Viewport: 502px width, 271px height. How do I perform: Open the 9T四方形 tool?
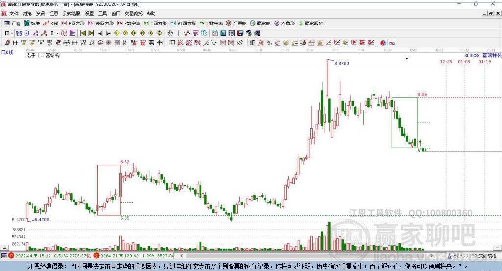[183, 23]
